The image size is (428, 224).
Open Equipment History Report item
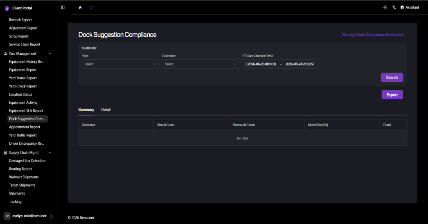click(27, 62)
